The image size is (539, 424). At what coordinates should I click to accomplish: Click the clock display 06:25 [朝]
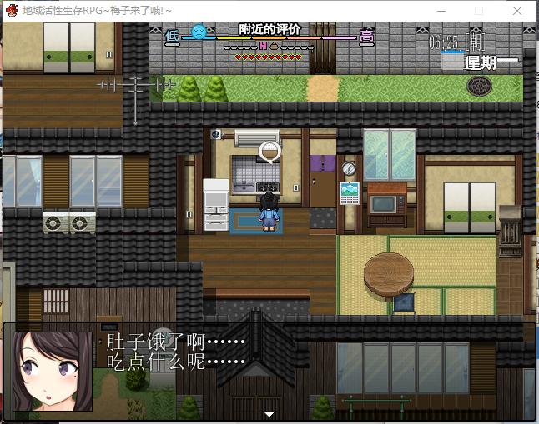[457, 42]
